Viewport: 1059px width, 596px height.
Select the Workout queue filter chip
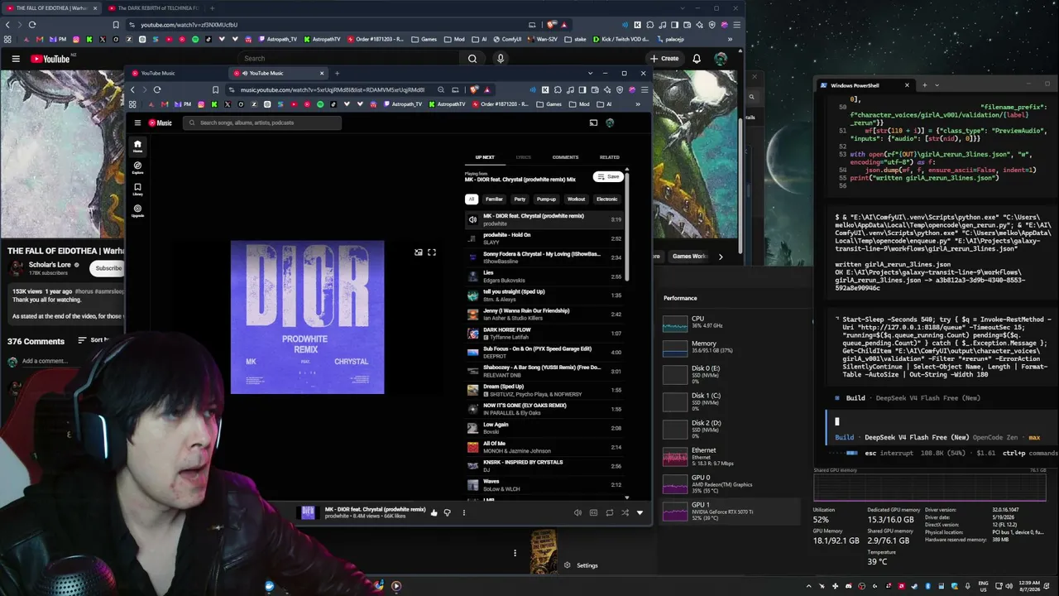576,199
